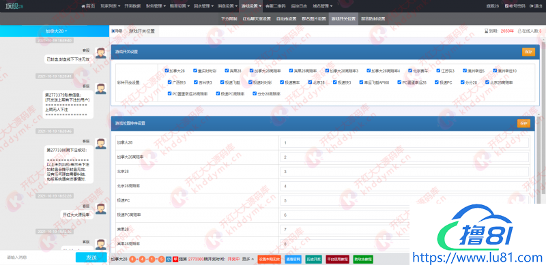The height and width of the screenshot is (265, 546).
Task: Open 帐号密码 edit icon in header
Action: pos(506,6)
